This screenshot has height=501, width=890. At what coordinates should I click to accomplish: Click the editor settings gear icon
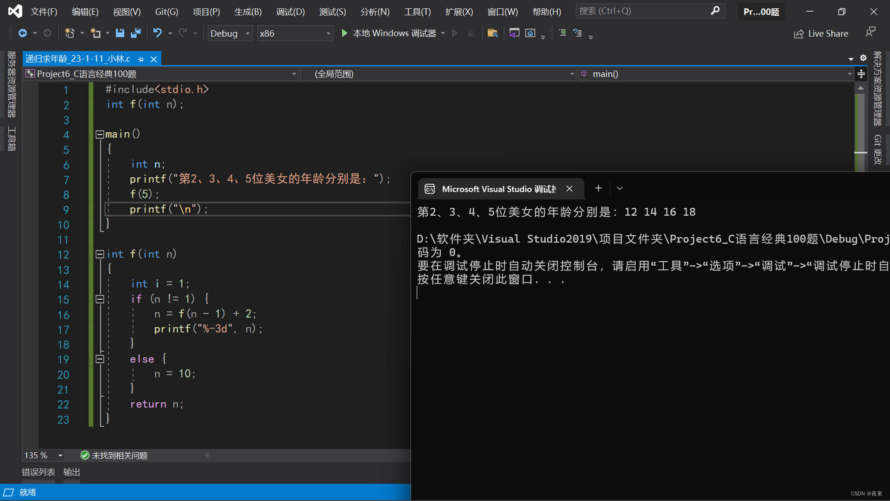pos(863,58)
